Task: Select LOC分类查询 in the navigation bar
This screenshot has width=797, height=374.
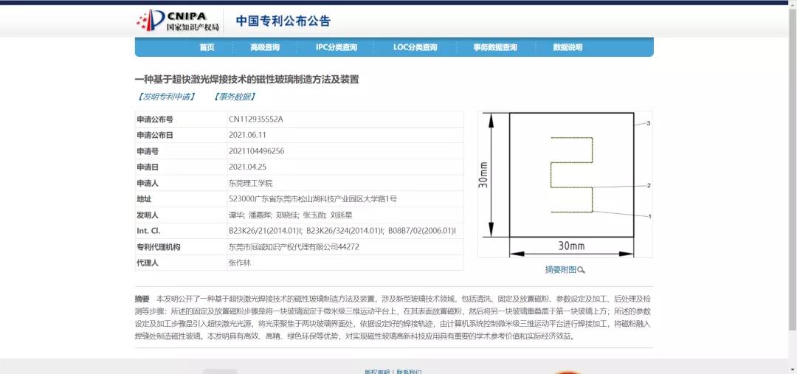Action: pyautogui.click(x=415, y=47)
